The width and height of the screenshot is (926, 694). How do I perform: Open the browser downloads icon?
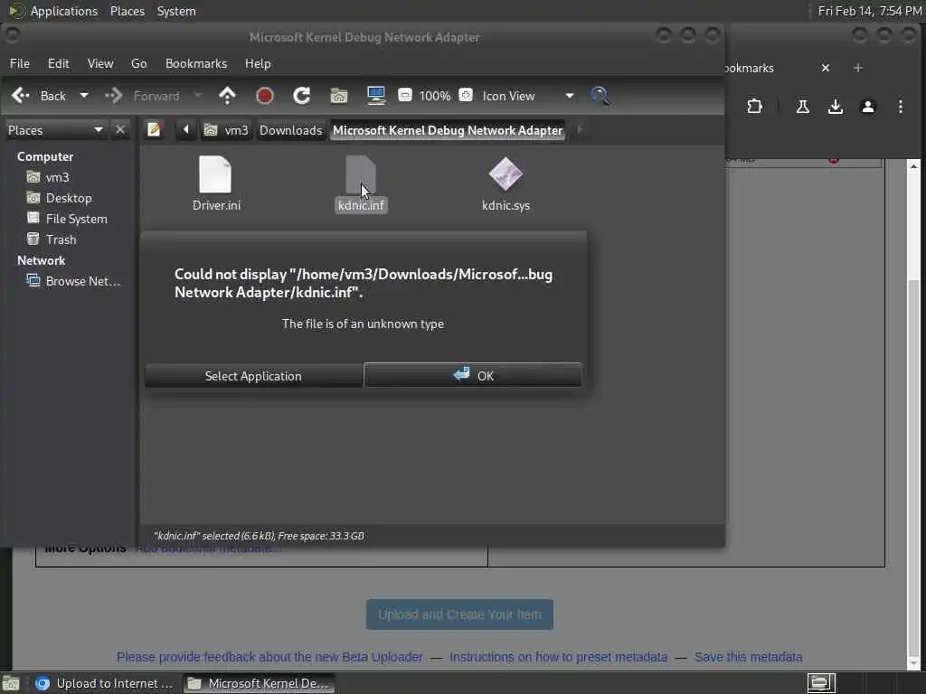click(835, 107)
